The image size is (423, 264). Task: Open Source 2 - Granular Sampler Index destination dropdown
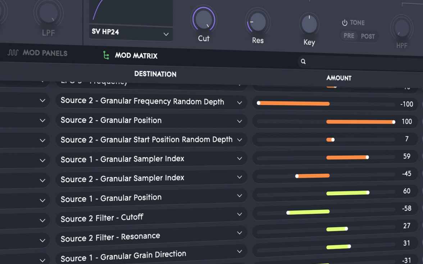[151, 178]
